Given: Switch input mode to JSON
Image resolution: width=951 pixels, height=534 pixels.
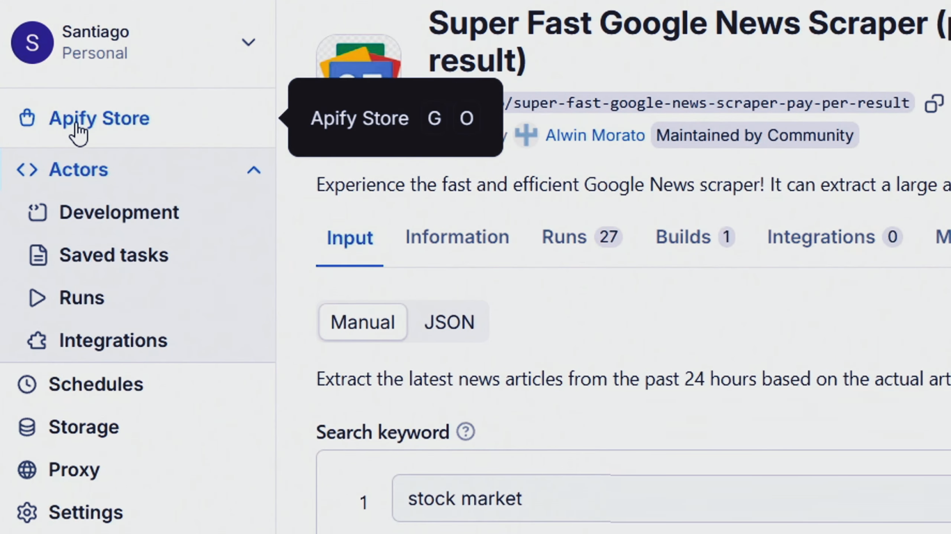Looking at the screenshot, I should click(449, 323).
